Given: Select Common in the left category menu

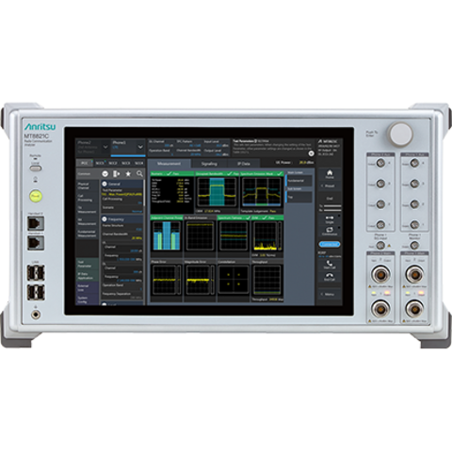Looking at the screenshot, I should point(88,173).
